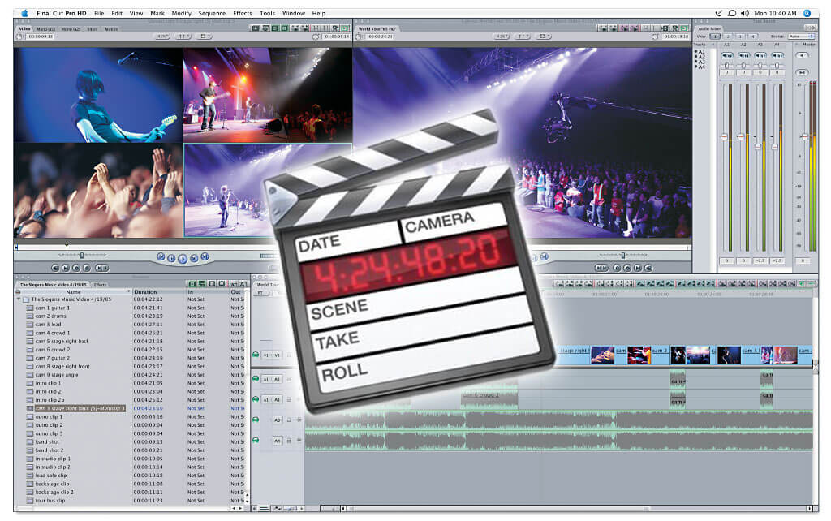
Task: Open the Tools menu in the menu bar
Action: pyautogui.click(x=267, y=13)
